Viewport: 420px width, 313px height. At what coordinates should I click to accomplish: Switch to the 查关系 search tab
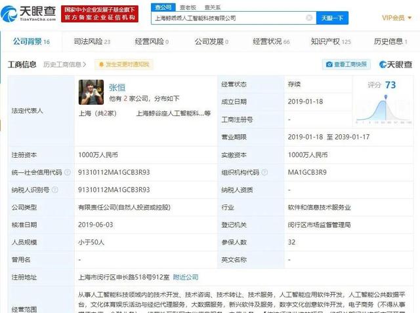pyautogui.click(x=213, y=7)
